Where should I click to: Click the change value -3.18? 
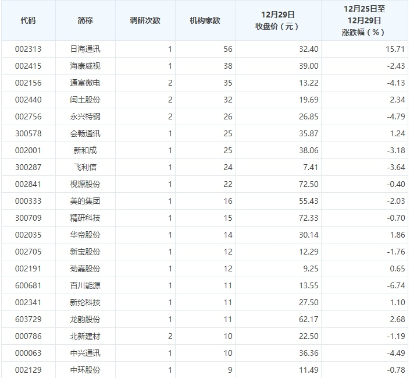pos(396,150)
